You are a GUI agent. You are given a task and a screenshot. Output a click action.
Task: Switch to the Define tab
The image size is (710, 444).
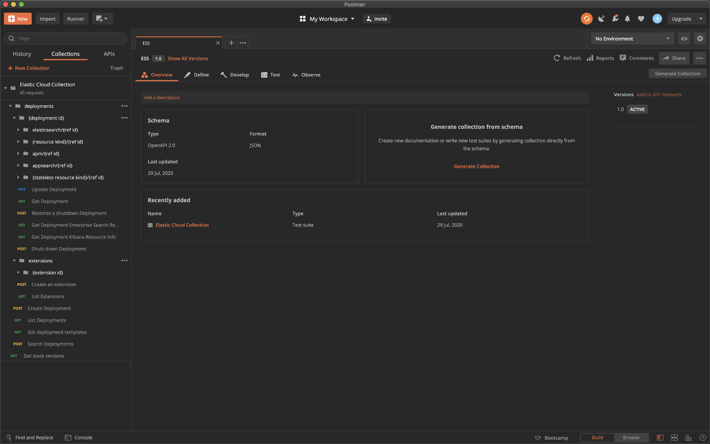point(201,75)
